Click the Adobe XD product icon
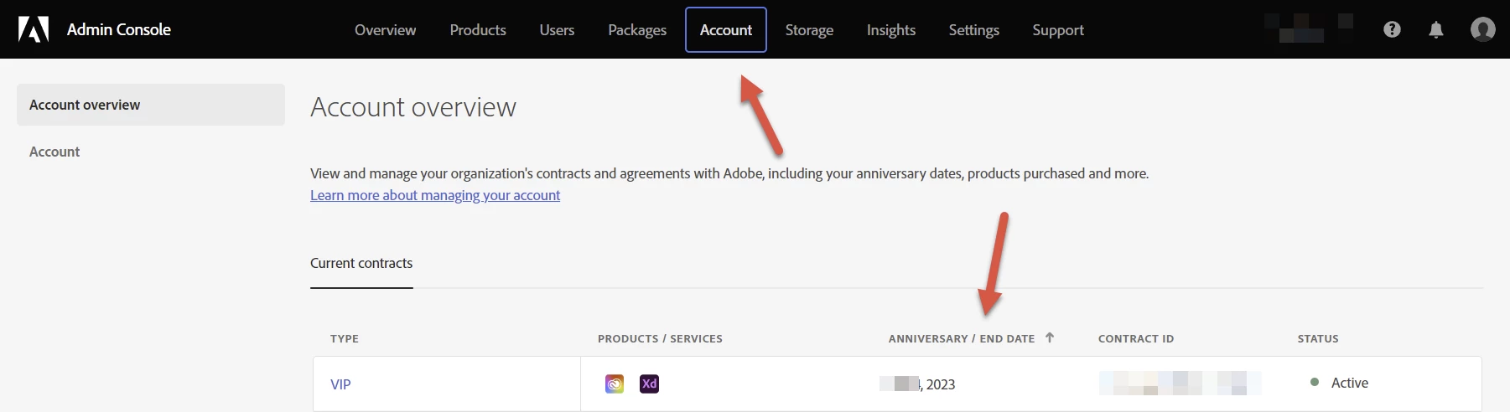 [x=649, y=384]
